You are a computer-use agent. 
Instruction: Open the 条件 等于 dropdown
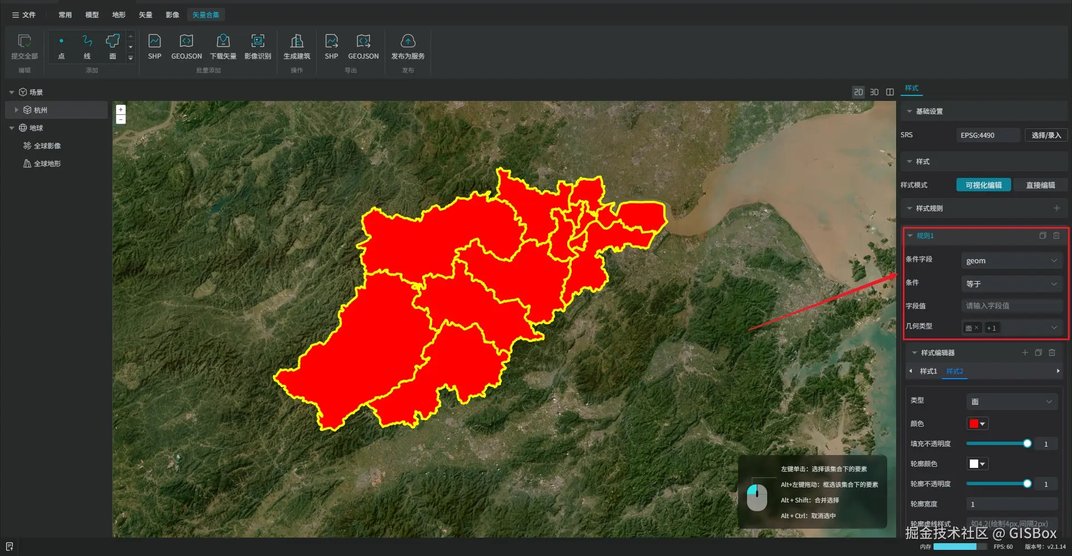click(1012, 284)
